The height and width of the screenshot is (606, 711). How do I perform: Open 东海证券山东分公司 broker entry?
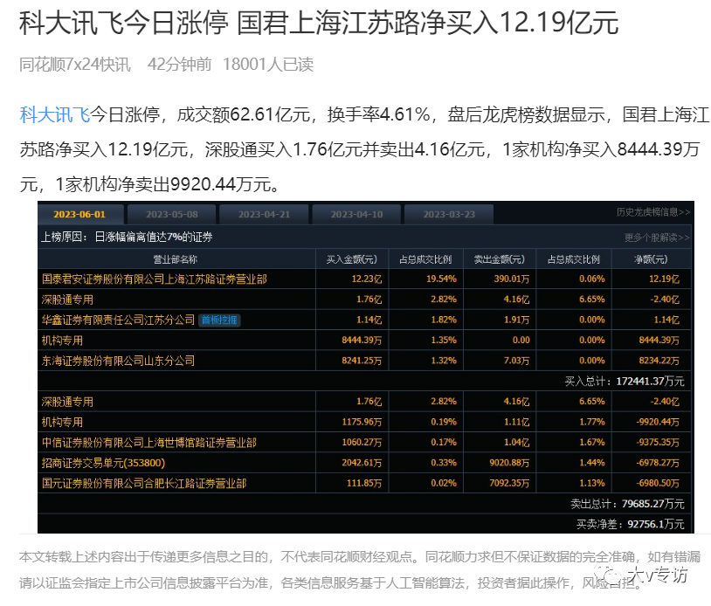pyautogui.click(x=118, y=360)
